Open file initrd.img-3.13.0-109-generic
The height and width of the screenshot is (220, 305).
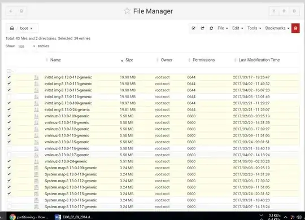(x=68, y=103)
